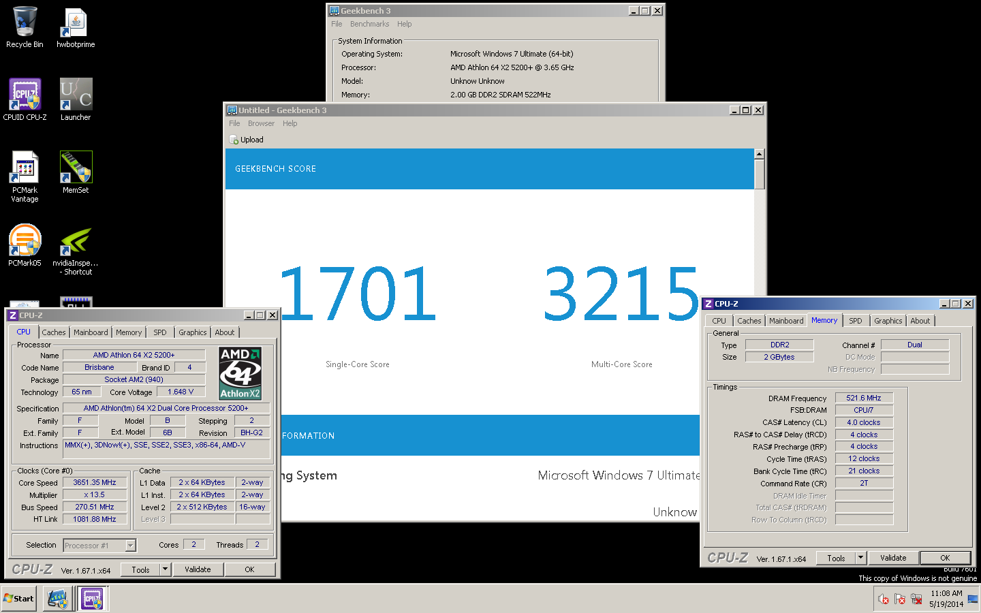Select Mainboard tab in left CPU-Z window
Image resolution: width=981 pixels, height=613 pixels.
(91, 332)
